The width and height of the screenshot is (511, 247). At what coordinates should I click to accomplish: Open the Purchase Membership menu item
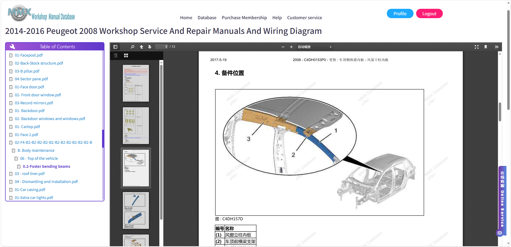(244, 18)
